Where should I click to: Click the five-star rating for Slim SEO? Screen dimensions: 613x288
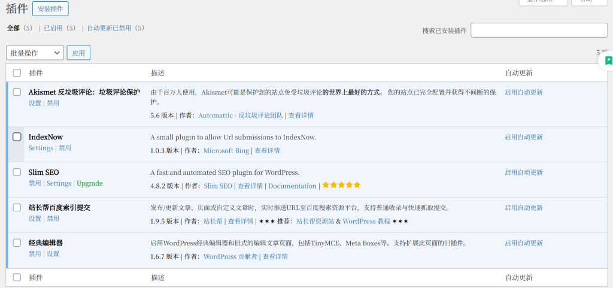click(341, 185)
